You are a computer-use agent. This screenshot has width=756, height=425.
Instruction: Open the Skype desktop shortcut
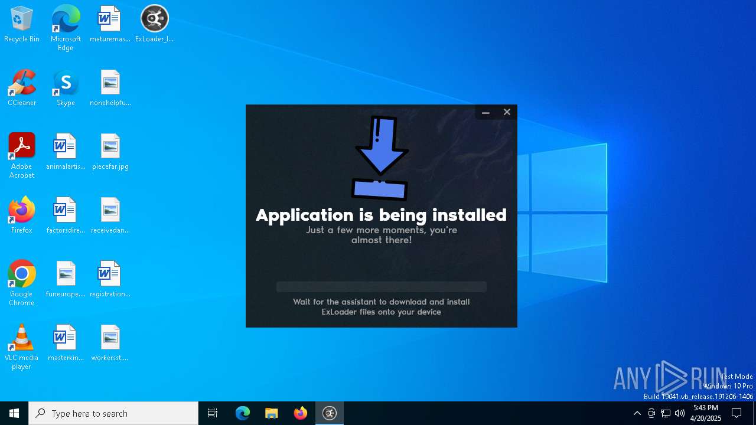point(66,88)
